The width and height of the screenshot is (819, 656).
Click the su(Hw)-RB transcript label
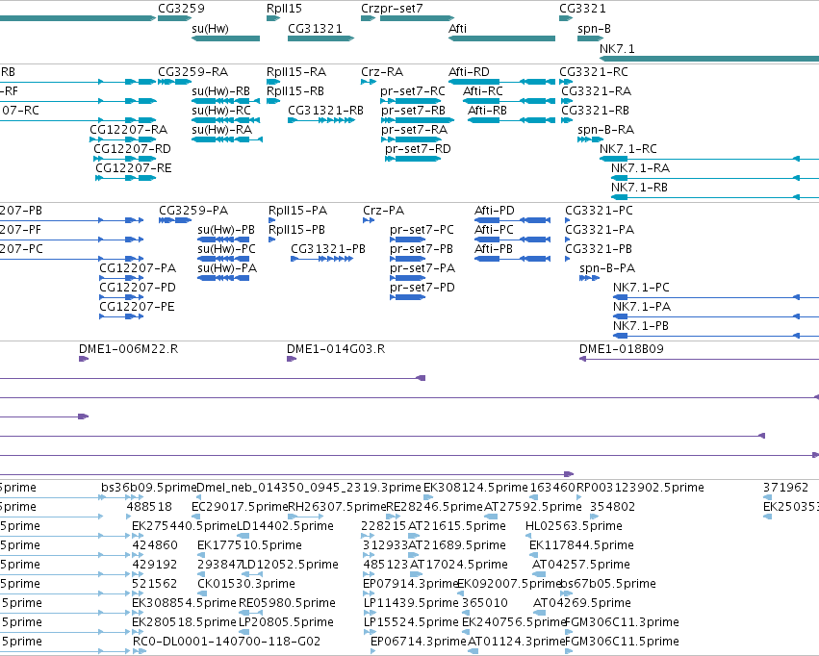(221, 91)
